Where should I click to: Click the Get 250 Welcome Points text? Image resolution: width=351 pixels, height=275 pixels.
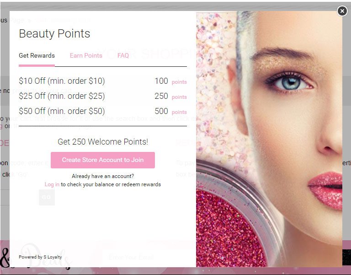(103, 142)
